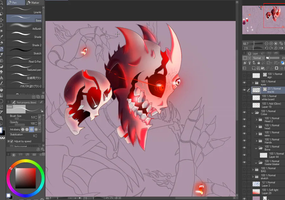
Task: Create a new vector layer
Action: (258, 68)
